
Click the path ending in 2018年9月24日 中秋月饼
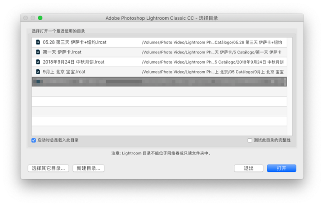click(213, 62)
